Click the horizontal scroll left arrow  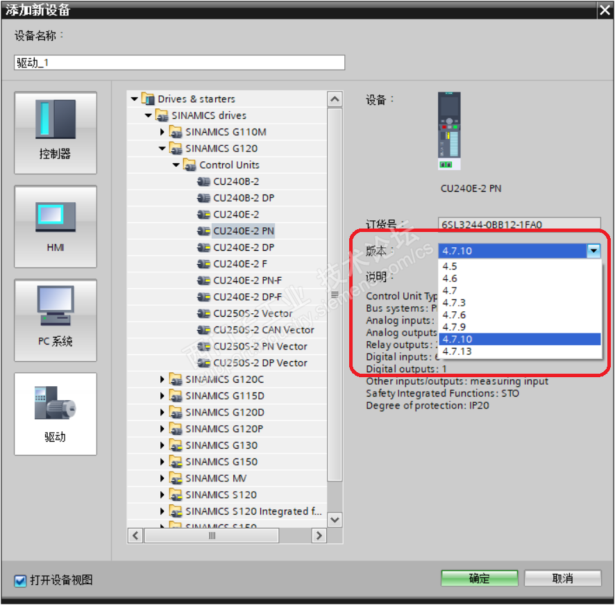tap(135, 536)
